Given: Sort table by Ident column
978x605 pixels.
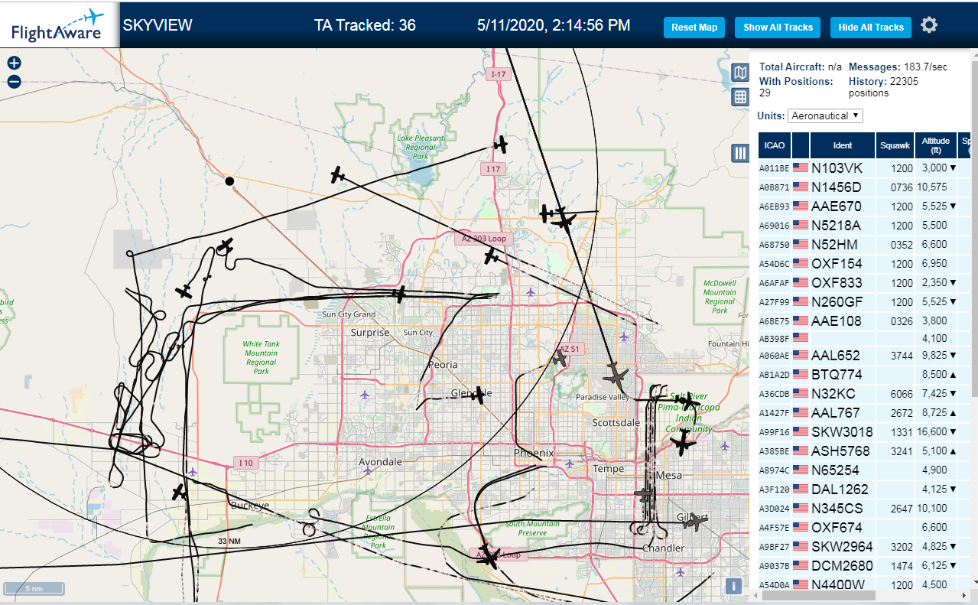Looking at the screenshot, I should (x=843, y=145).
